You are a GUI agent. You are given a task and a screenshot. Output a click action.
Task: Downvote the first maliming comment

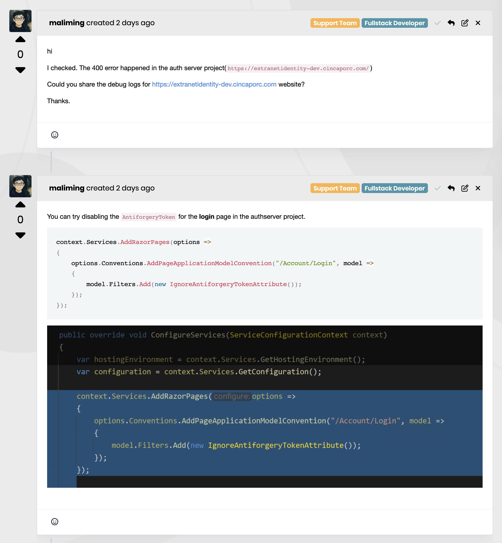coord(20,70)
